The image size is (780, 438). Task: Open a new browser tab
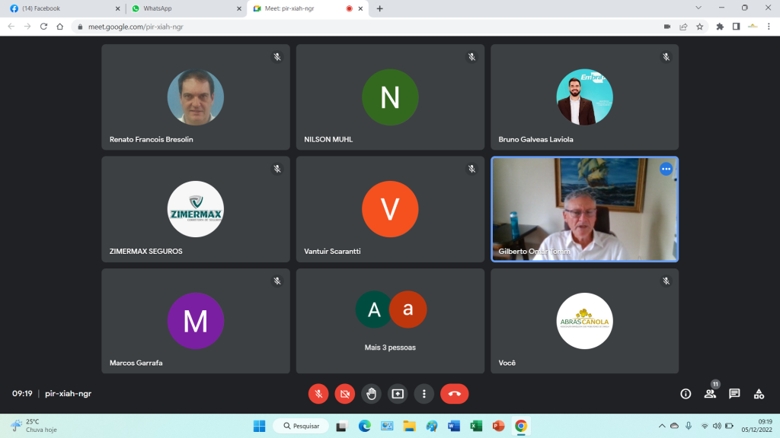[380, 8]
